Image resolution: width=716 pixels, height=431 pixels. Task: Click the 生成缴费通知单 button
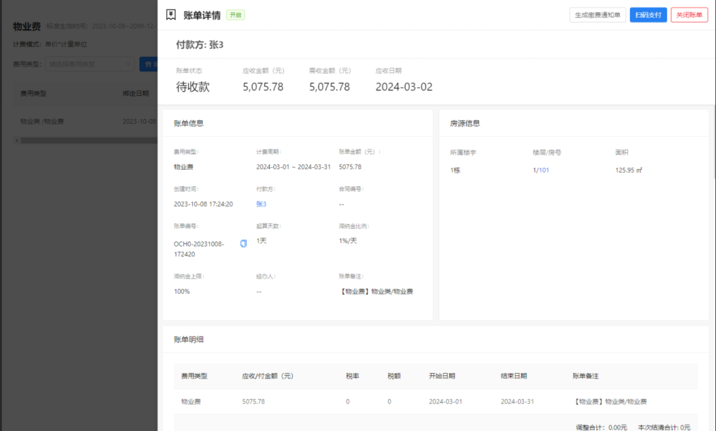[598, 15]
